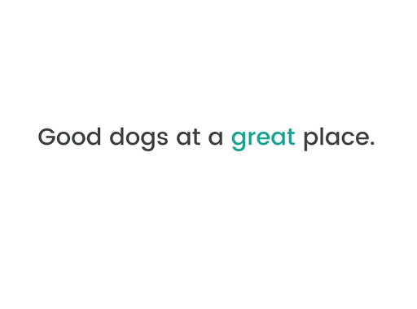
Task: Click the standalone word "a"
Action: coord(216,139)
